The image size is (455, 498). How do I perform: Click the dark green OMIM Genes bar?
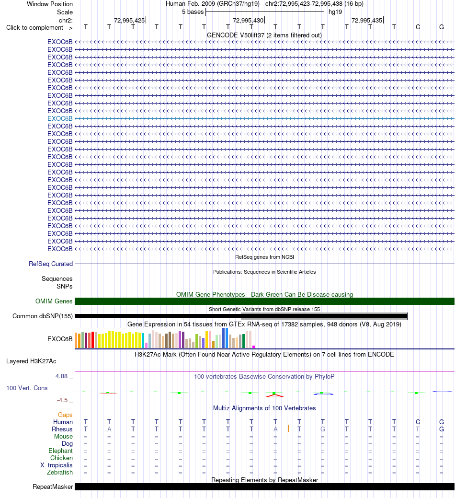pos(264,301)
